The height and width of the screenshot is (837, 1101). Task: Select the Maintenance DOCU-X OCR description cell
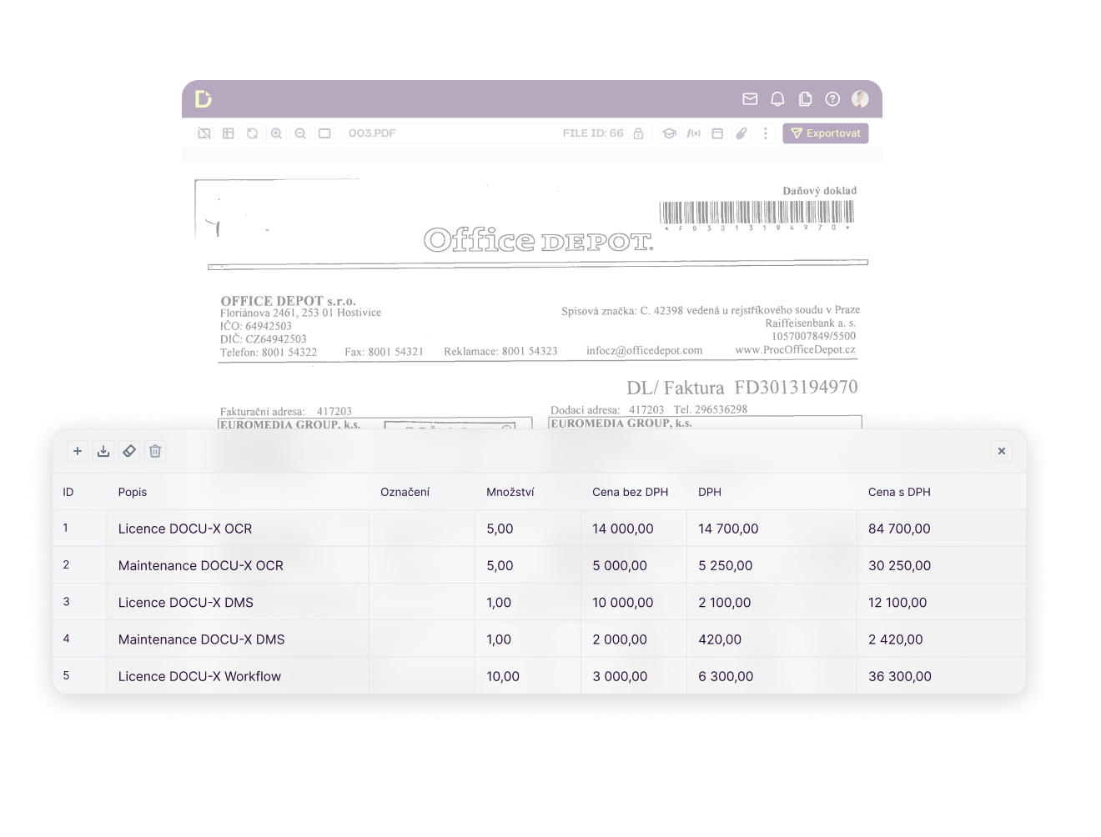point(201,565)
